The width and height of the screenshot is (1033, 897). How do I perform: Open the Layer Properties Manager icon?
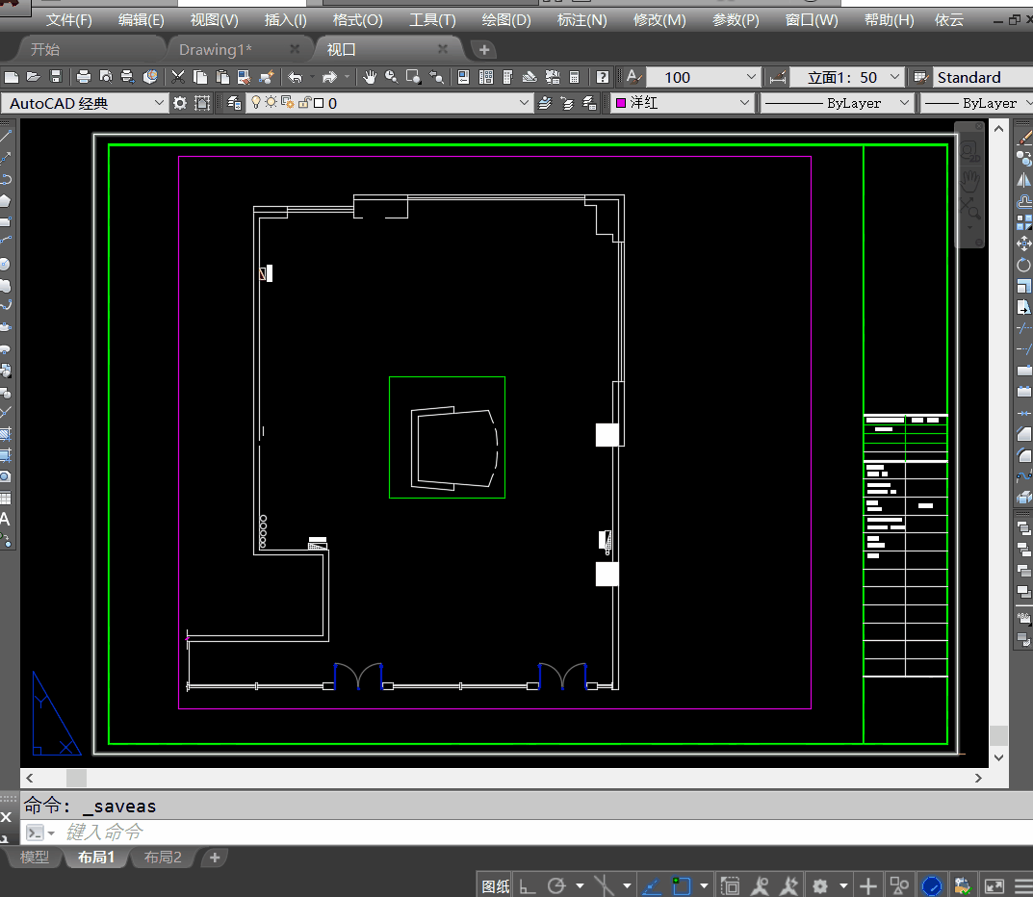pyautogui.click(x=234, y=103)
